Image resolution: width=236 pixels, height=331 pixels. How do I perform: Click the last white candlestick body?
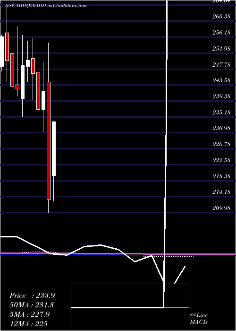[x=54, y=148]
